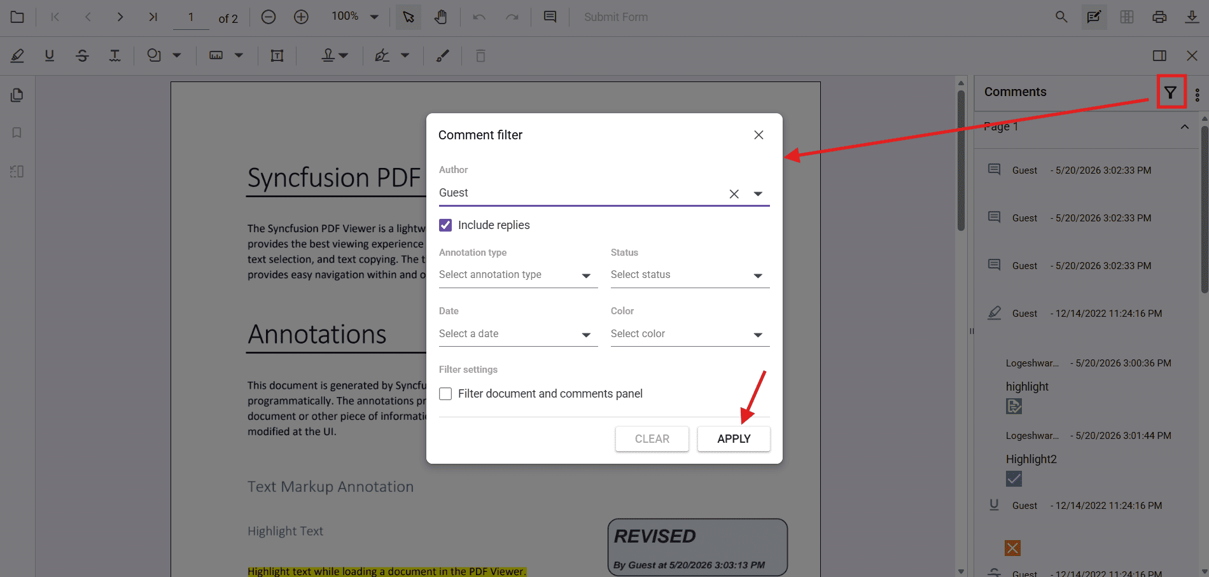Viewport: 1209px width, 577px height.
Task: Open the form designer grid icon
Action: coord(1127,17)
